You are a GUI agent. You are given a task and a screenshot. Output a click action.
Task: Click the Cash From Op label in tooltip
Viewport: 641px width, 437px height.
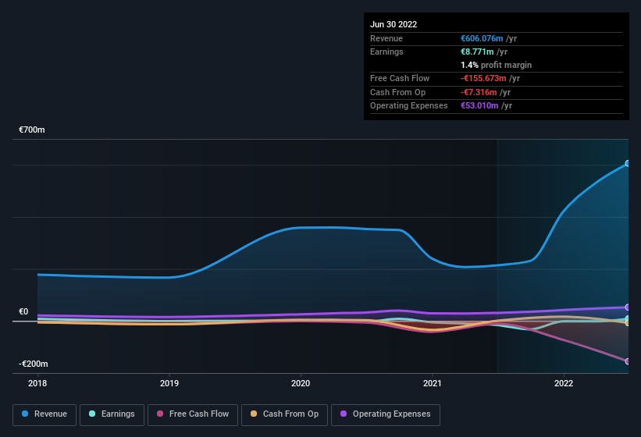coord(397,92)
